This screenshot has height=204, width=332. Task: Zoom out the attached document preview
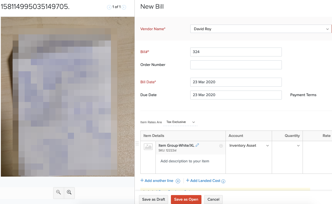pos(59,192)
